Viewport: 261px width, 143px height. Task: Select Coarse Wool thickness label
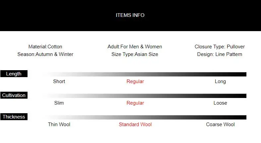pos(220,124)
